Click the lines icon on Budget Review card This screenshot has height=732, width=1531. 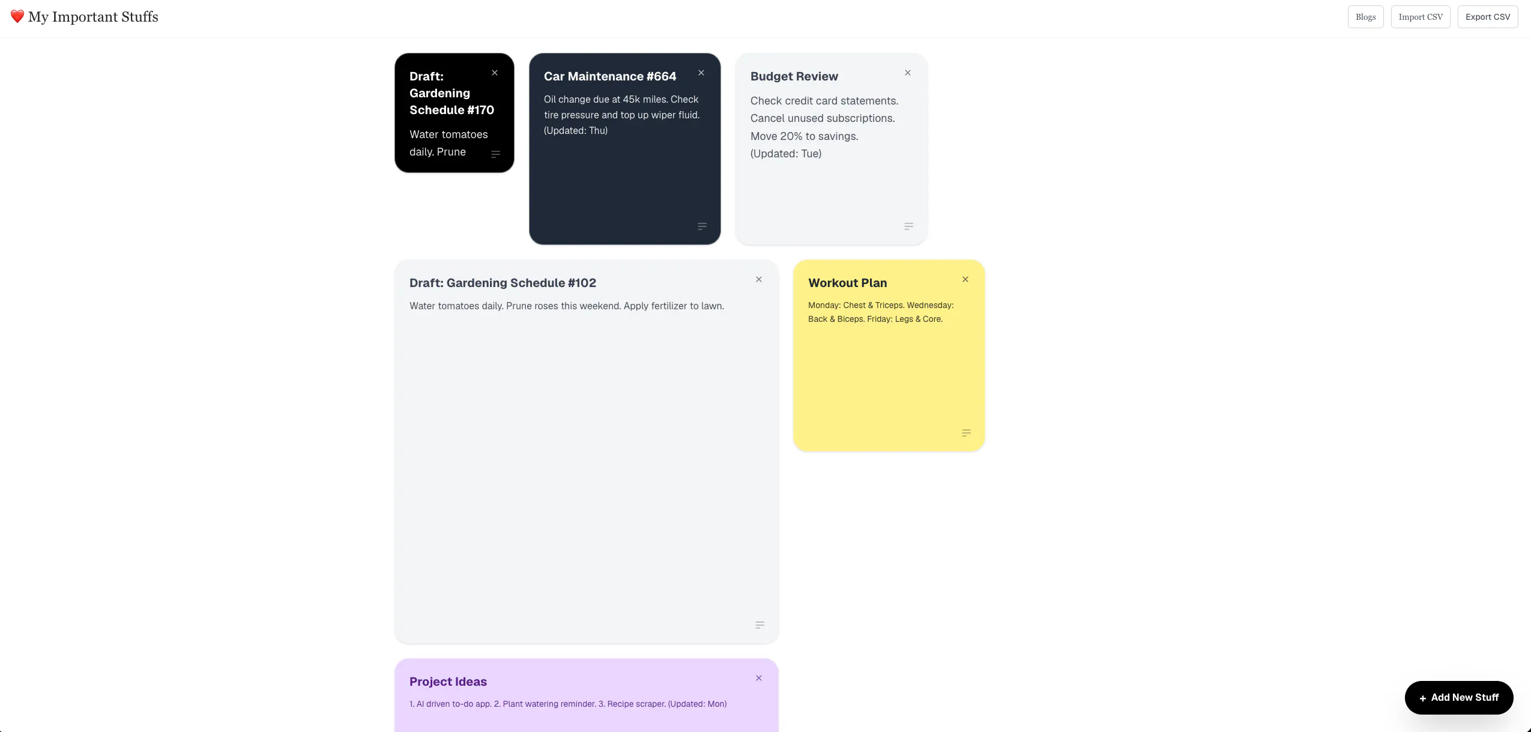pyautogui.click(x=909, y=226)
